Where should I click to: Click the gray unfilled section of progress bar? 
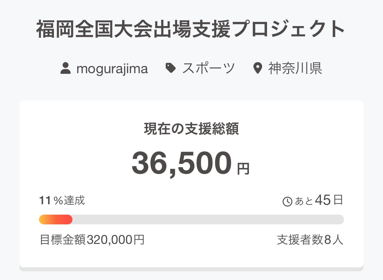(208, 220)
